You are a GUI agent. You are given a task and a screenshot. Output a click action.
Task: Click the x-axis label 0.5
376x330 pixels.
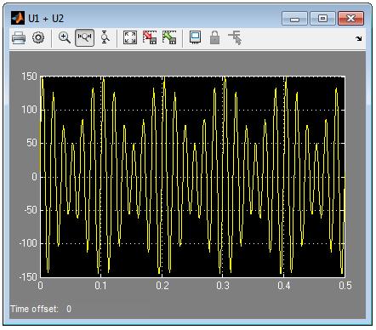click(345, 286)
